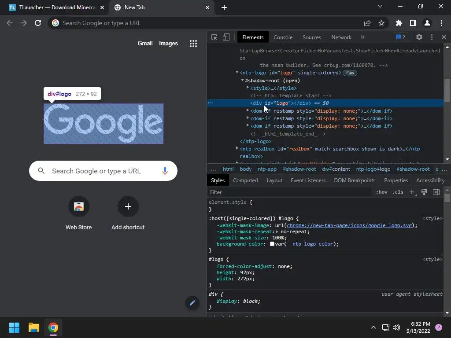Image resolution: width=451 pixels, height=338 pixels.
Task: Switch to Sources tab
Action: [x=311, y=37]
